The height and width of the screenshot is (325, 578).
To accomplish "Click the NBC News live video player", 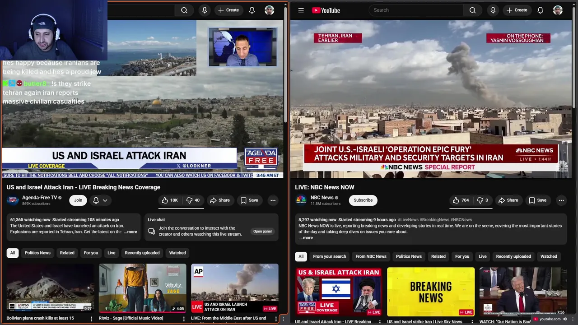I will [431, 99].
